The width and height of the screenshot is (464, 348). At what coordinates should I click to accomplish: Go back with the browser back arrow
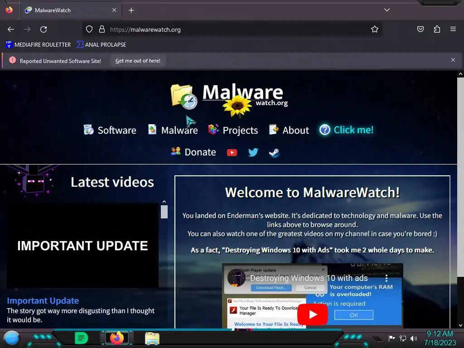(11, 29)
